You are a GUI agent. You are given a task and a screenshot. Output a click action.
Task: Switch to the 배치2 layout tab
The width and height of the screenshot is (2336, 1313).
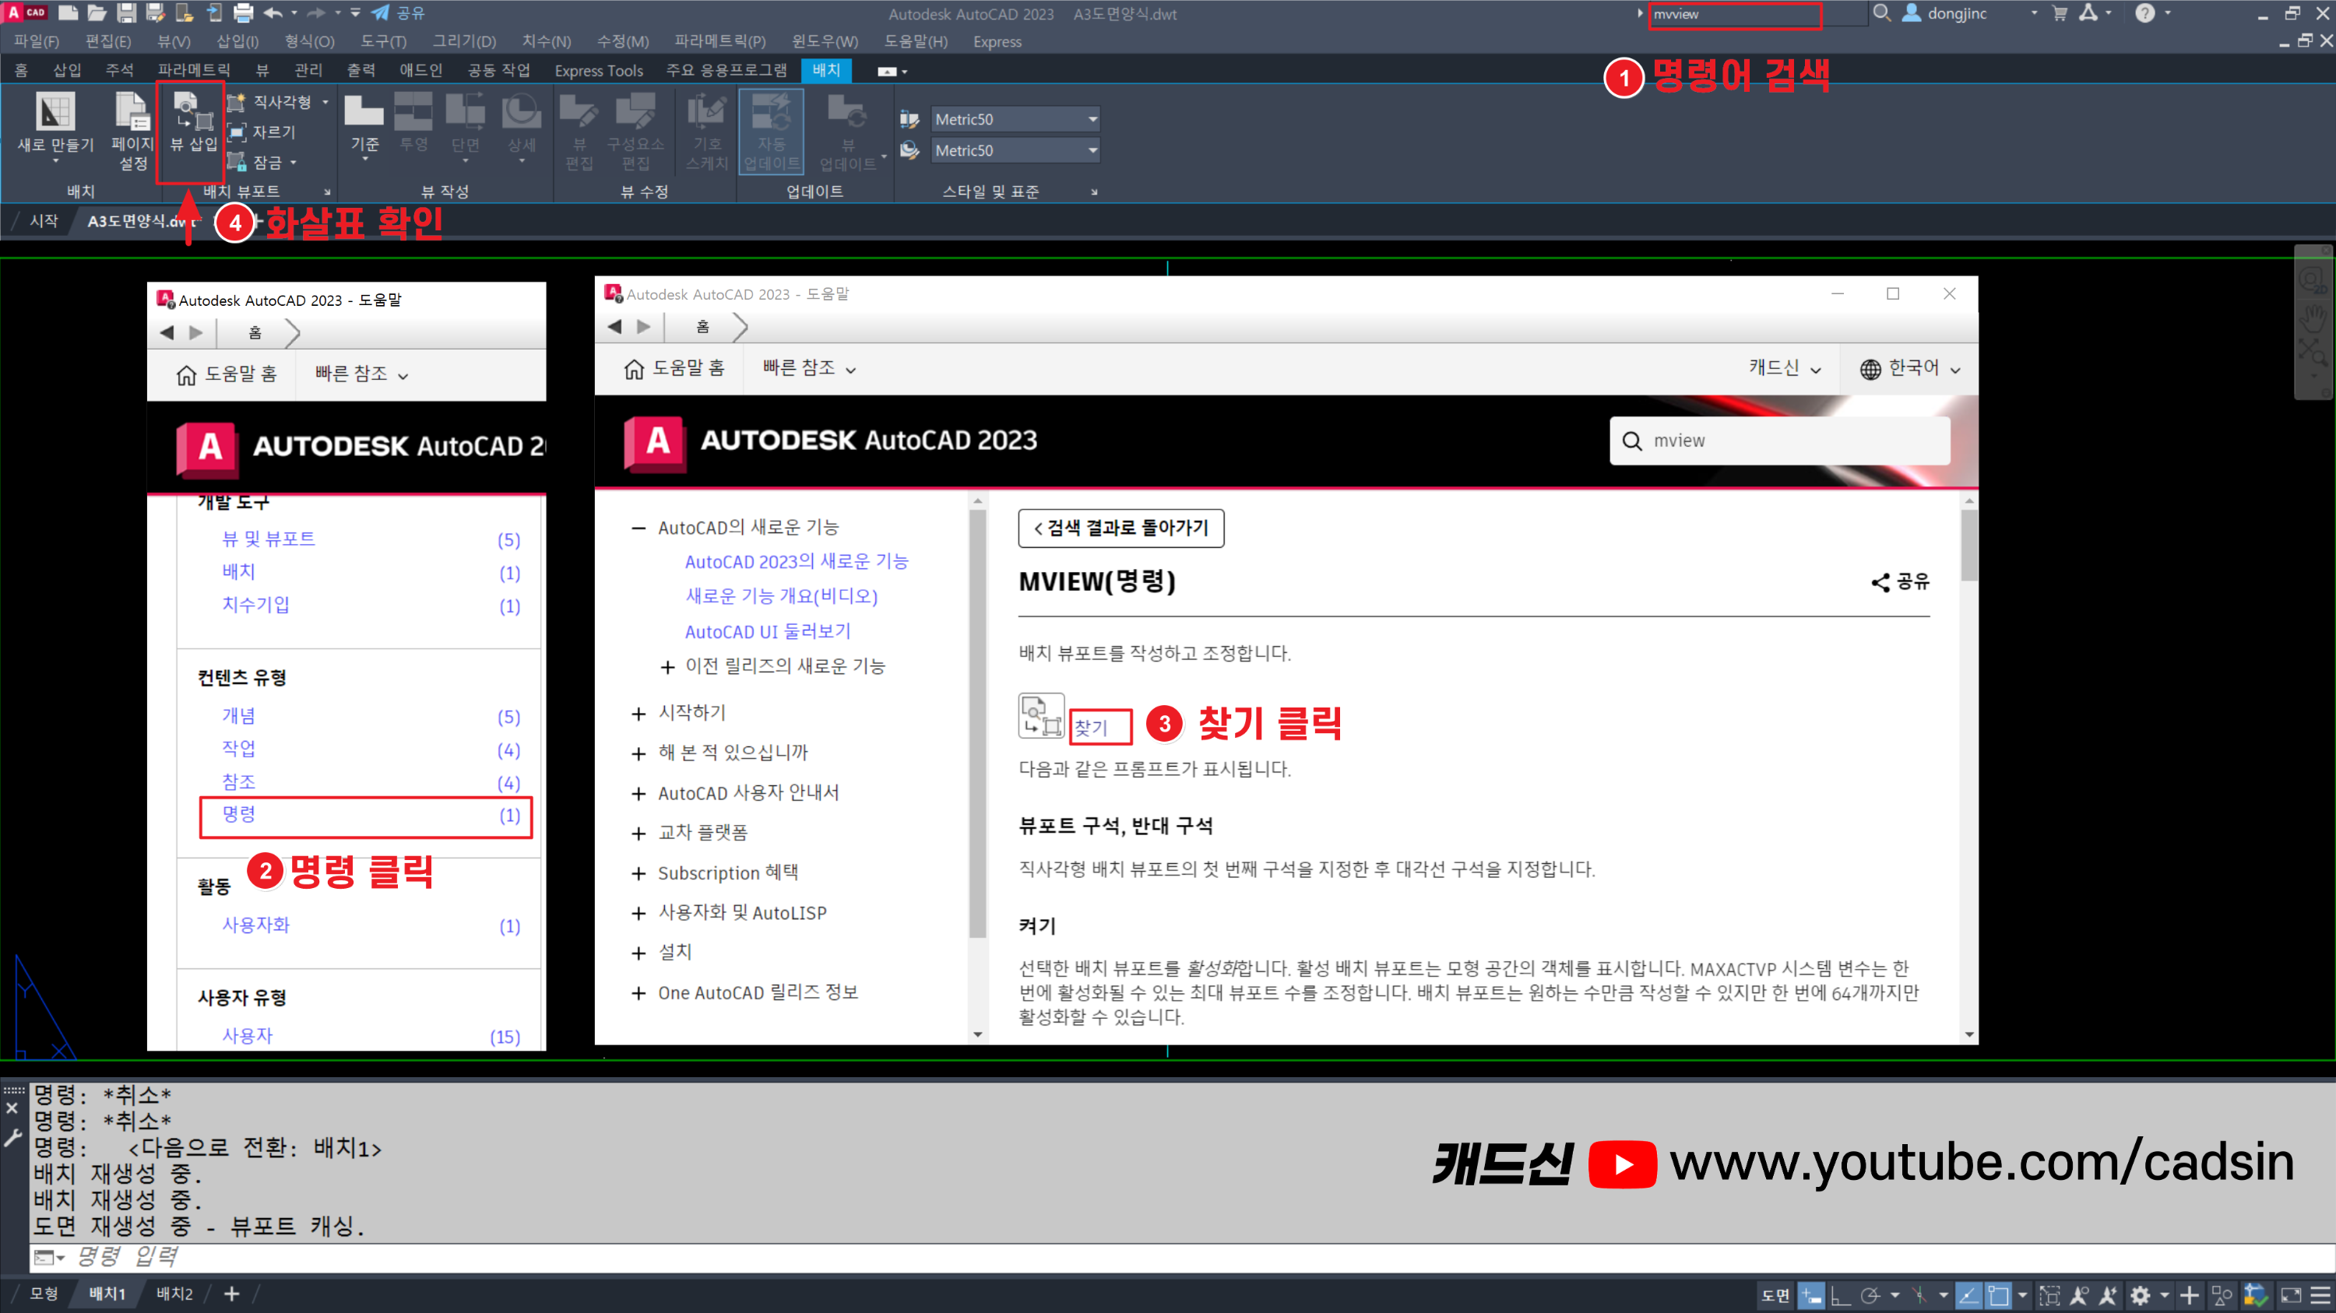pyautogui.click(x=174, y=1293)
